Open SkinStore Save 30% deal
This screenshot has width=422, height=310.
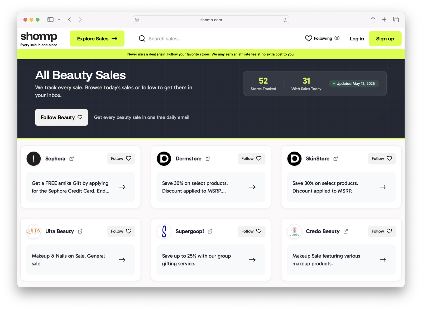pyautogui.click(x=341, y=187)
